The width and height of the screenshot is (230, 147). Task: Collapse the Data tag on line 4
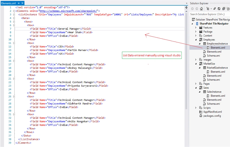click(x=14, y=18)
